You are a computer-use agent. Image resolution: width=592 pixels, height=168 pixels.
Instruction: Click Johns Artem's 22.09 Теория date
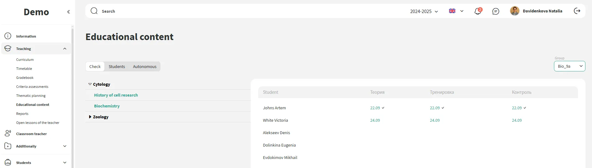(x=375, y=108)
